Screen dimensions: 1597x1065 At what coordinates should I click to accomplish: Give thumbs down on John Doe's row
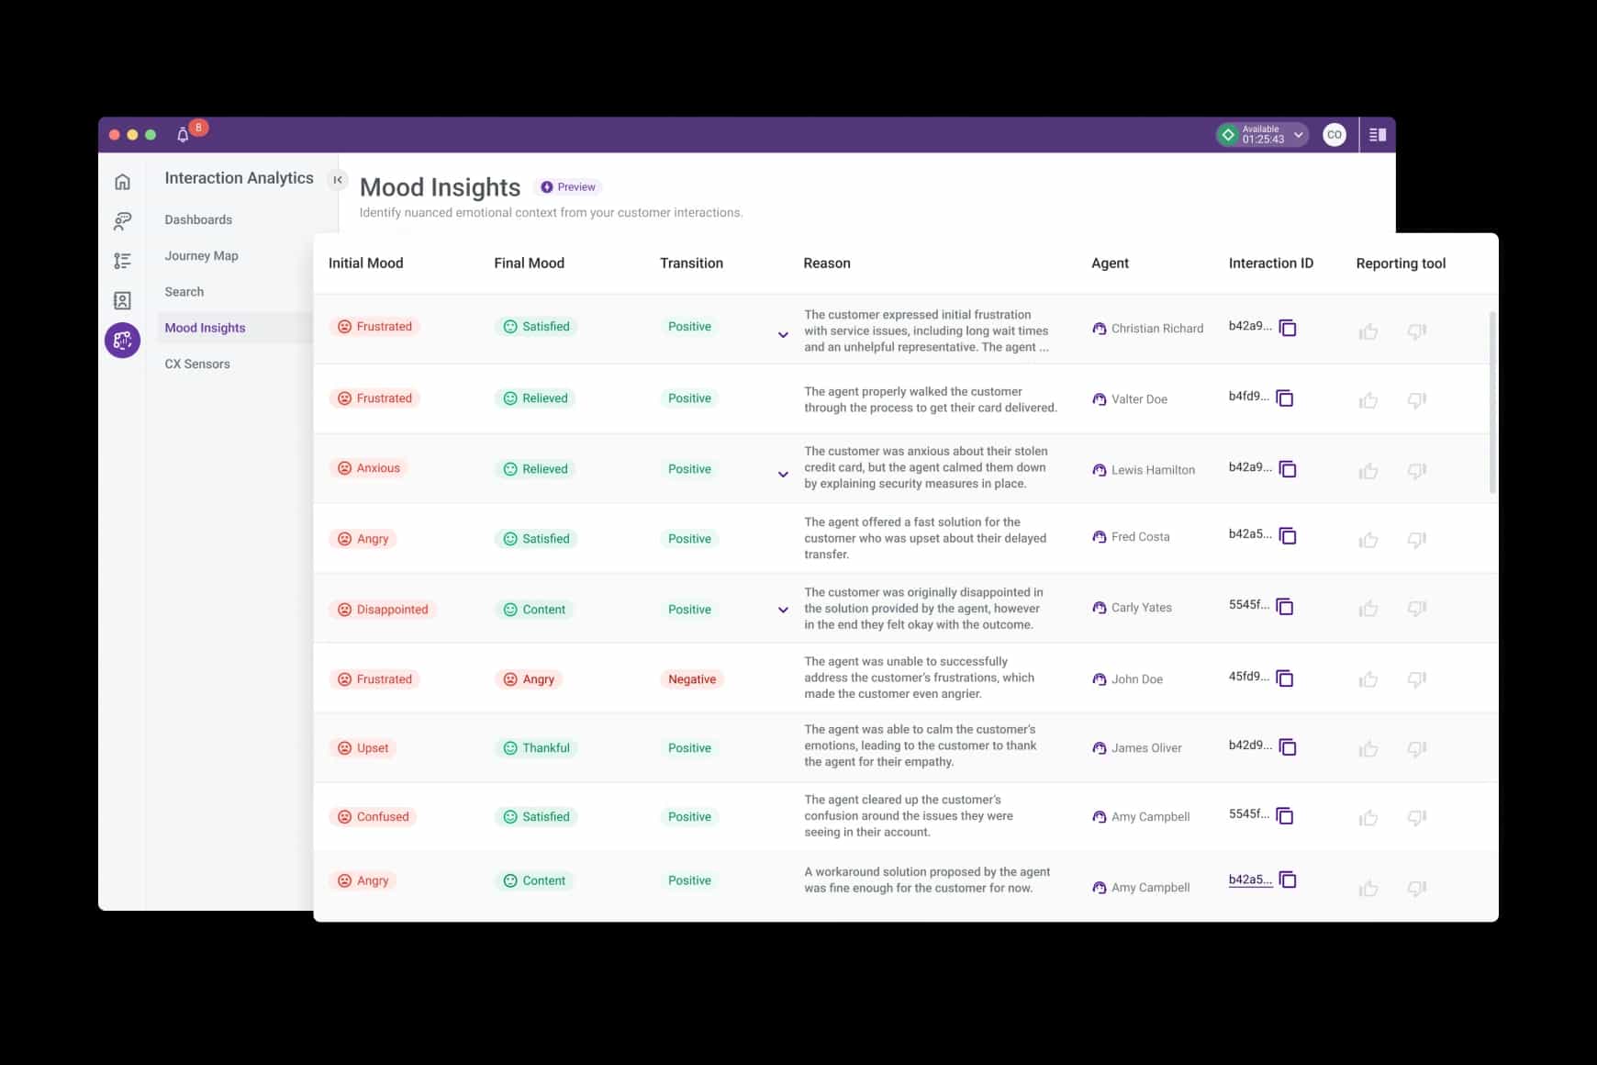point(1416,681)
